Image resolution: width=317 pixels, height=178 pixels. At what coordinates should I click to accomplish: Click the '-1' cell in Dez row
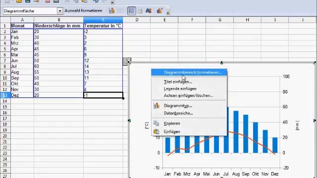103,95
